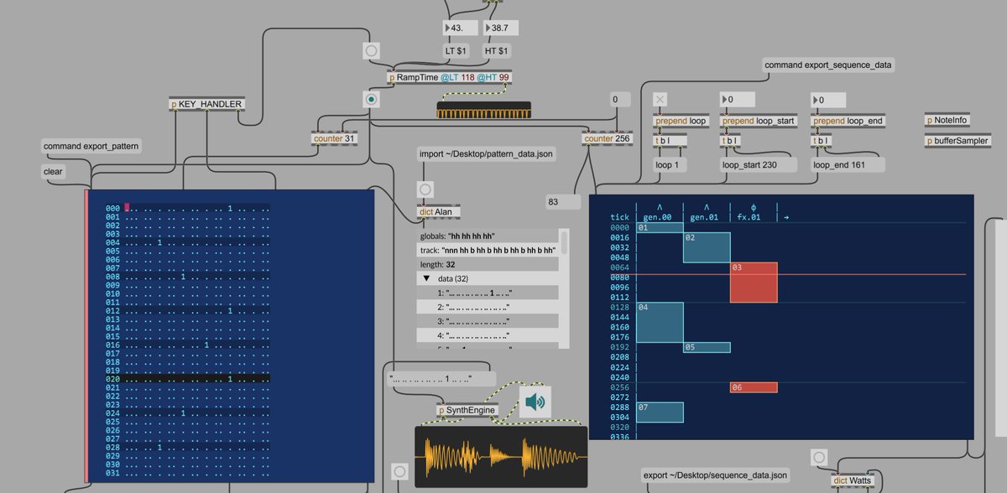Viewport: 1007px width, 493px height.
Task: Select sequencer block 01 in gen.00
Action: point(660,228)
